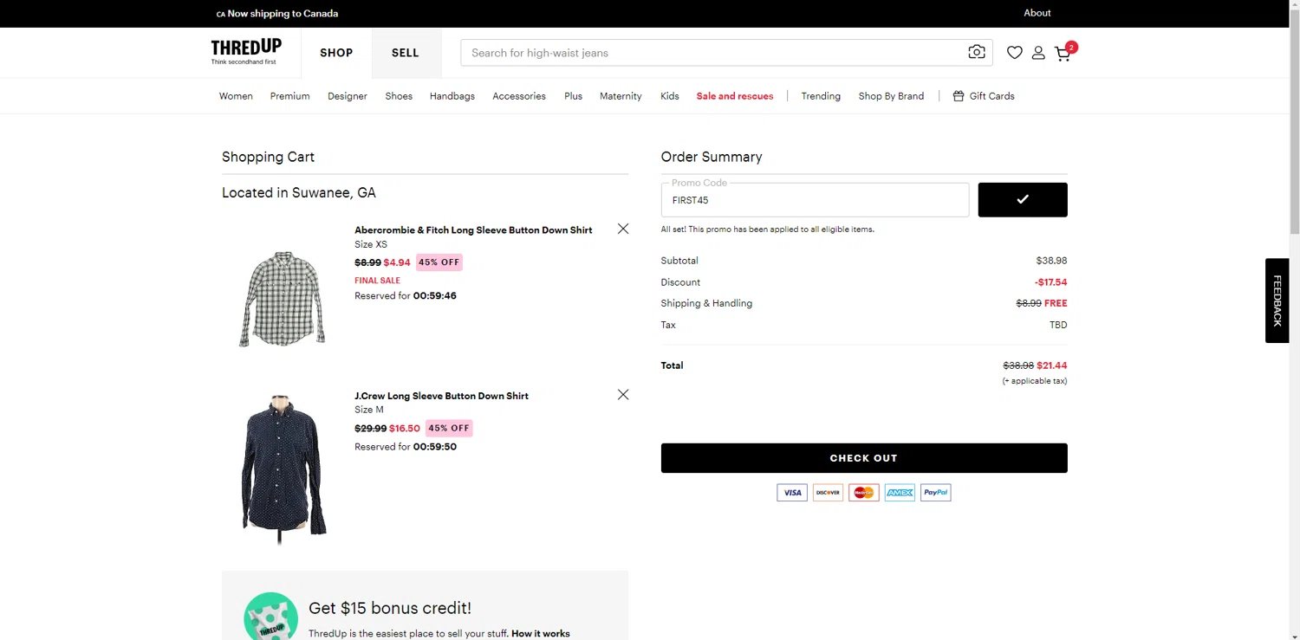1300x640 pixels.
Task: Click the $21.44 total price
Action: [1052, 365]
